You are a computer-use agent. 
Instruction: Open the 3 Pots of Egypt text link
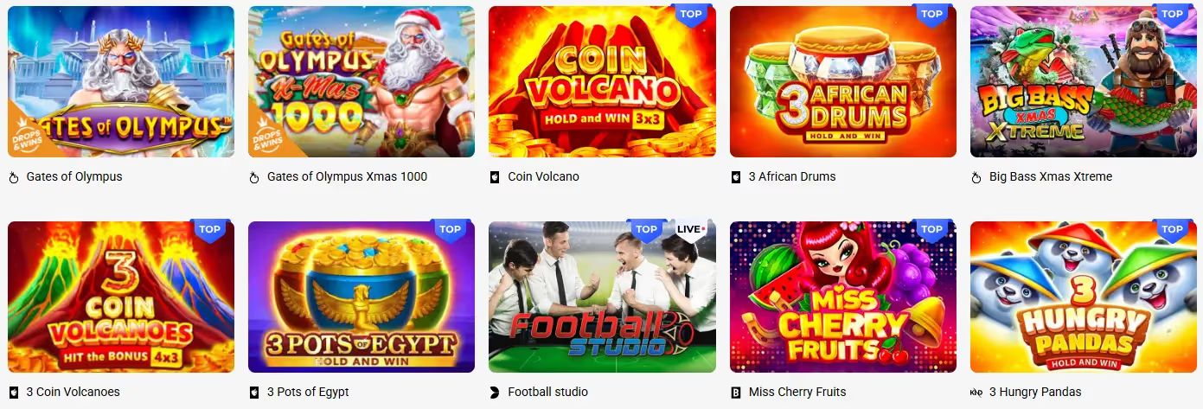[x=308, y=392]
